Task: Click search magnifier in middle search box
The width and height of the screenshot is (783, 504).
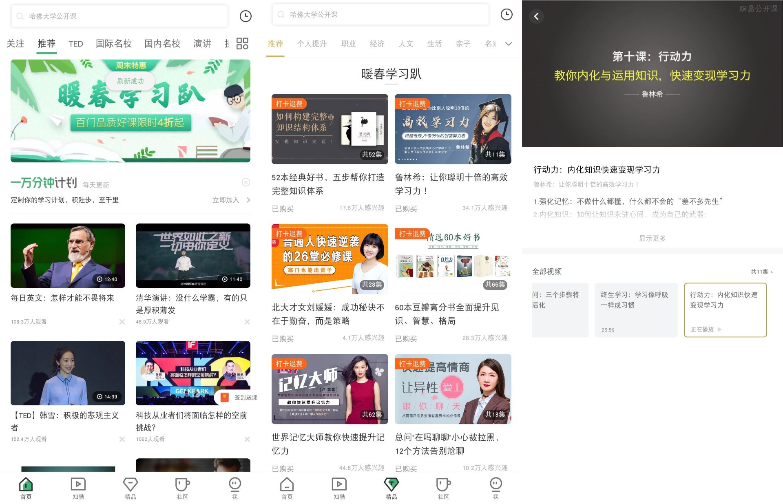Action: pyautogui.click(x=281, y=15)
